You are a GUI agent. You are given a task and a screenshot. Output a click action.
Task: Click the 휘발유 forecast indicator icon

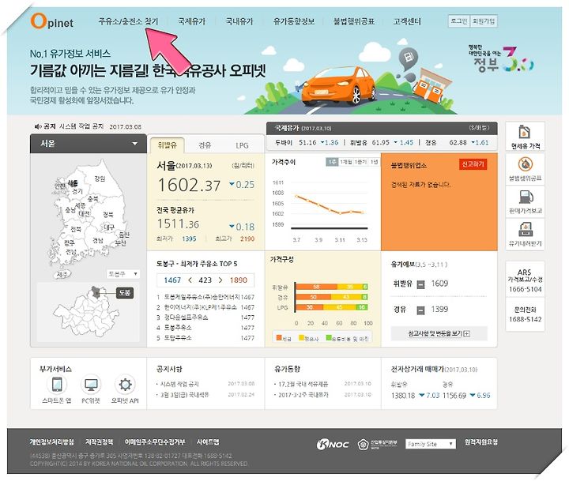[420, 284]
